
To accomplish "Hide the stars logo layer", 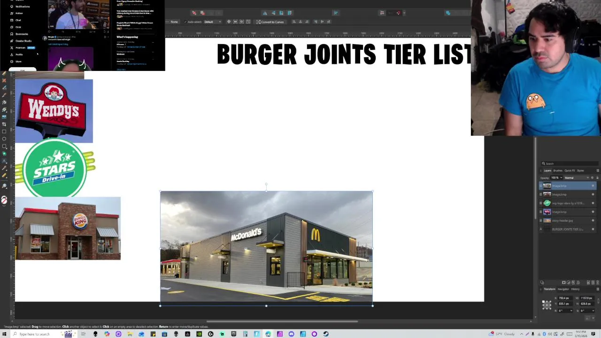I will [593, 203].
